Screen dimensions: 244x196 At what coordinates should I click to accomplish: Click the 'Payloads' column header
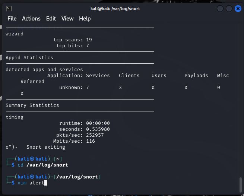(x=196, y=76)
